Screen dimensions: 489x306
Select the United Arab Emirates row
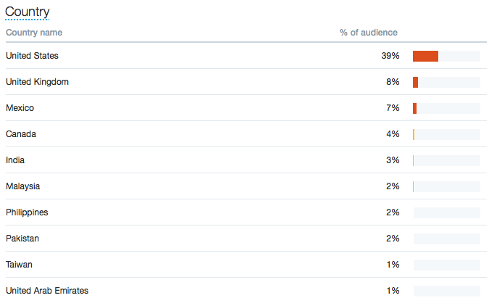coord(246,291)
